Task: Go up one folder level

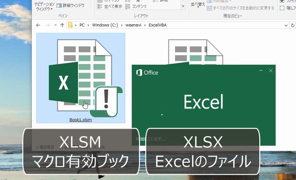Action: (62, 25)
